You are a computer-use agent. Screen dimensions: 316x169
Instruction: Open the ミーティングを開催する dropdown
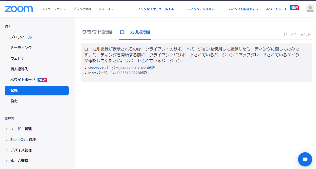[240, 9]
